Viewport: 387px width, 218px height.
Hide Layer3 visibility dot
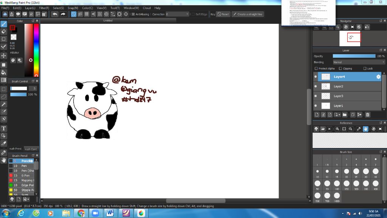tap(316, 96)
